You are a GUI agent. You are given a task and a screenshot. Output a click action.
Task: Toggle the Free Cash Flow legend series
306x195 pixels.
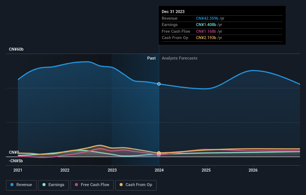(x=92, y=185)
